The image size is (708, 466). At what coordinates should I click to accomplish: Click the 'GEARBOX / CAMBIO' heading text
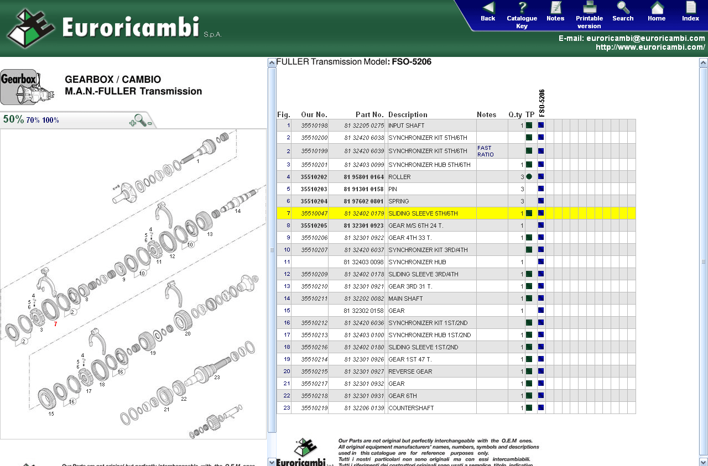113,80
